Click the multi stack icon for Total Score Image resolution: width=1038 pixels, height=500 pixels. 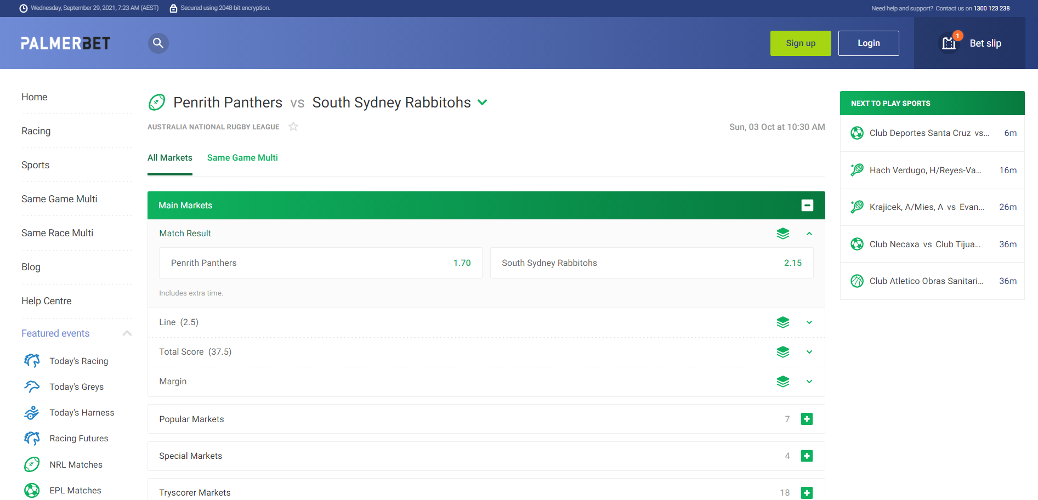click(x=783, y=352)
